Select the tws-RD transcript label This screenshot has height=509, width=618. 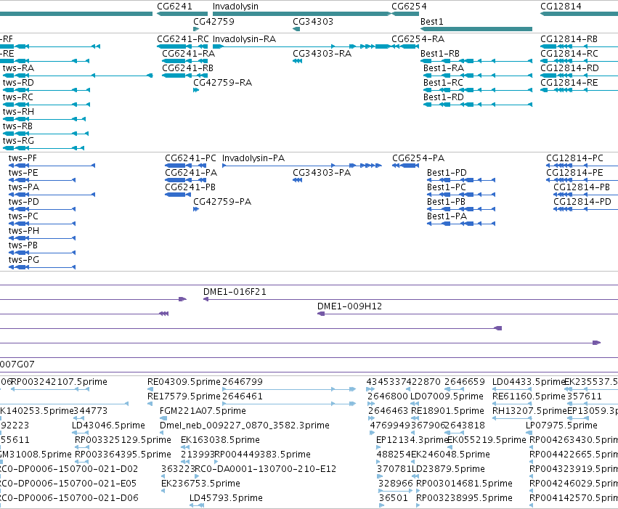(x=18, y=83)
